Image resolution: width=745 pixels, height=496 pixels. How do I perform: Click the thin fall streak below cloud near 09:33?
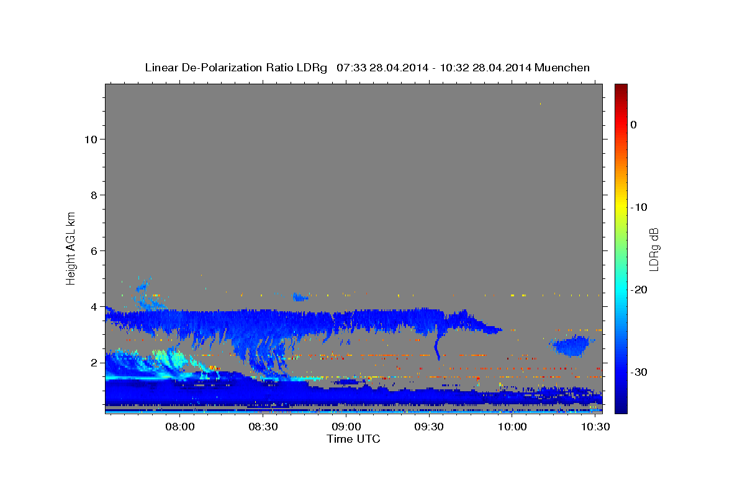[438, 346]
